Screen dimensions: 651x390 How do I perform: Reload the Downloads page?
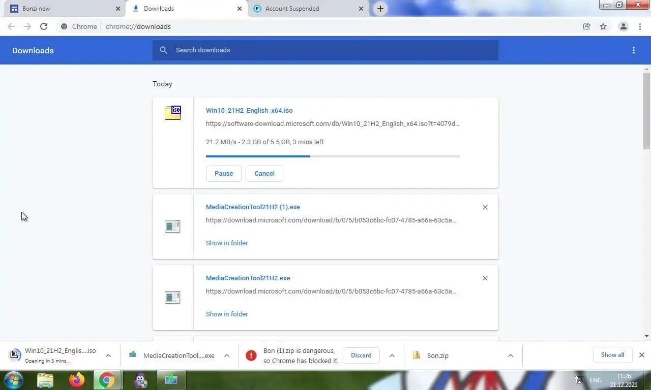(x=44, y=26)
